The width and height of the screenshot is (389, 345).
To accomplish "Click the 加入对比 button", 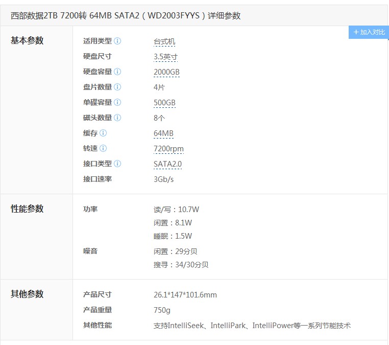I will (x=369, y=32).
